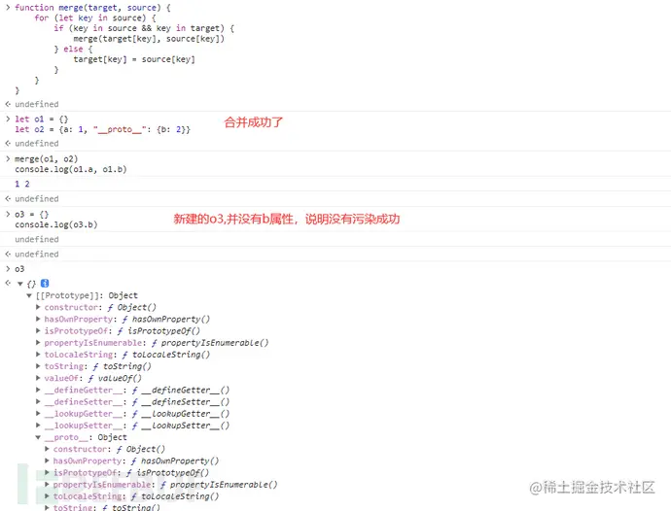
Task: Click the 'merge(target[key], source[key])' line
Action: [x=149, y=39]
